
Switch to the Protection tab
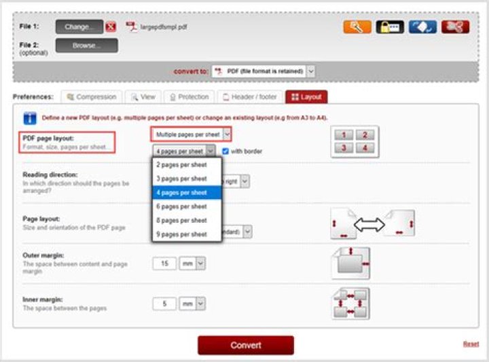tap(189, 97)
